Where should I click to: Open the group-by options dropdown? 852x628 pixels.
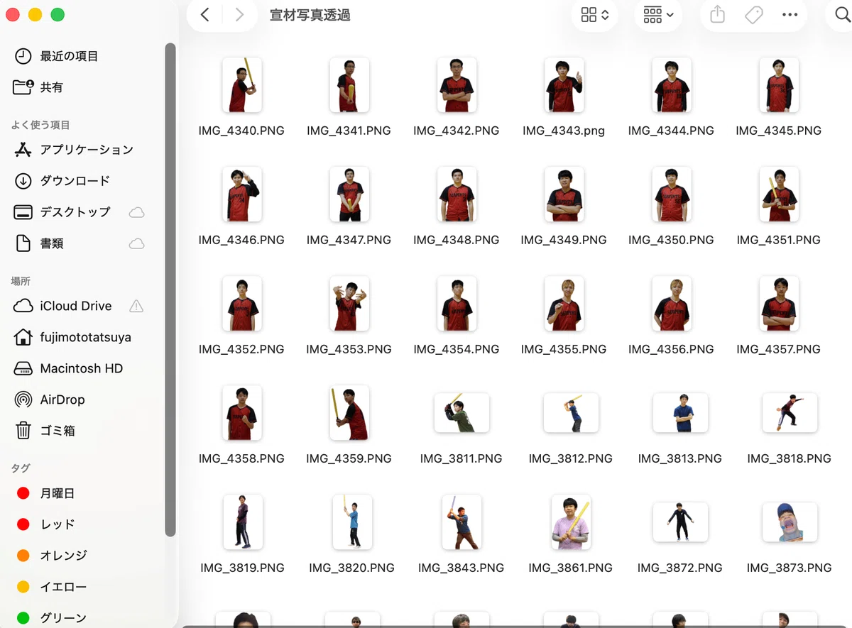click(x=658, y=15)
